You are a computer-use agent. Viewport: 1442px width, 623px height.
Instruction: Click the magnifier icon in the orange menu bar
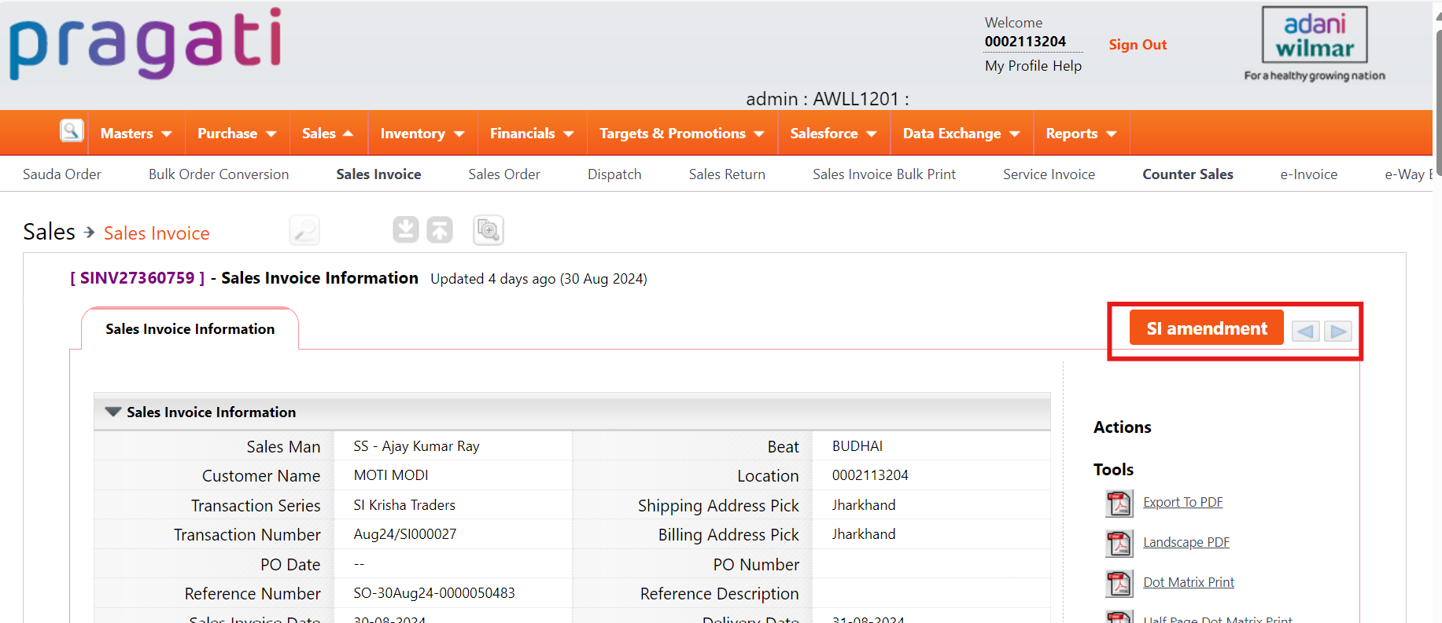click(x=72, y=130)
